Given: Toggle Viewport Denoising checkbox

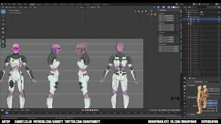Looking at the screenshot, I should point(219,94).
